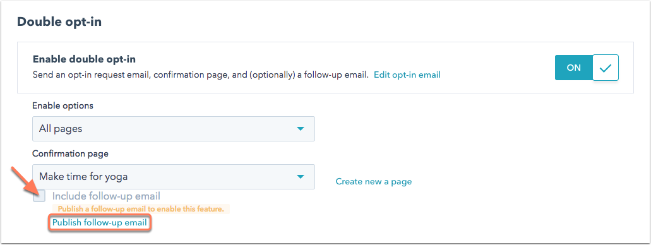Image resolution: width=651 pixels, height=245 pixels.
Task: Click the opt-in request email description text
Action: [x=201, y=75]
